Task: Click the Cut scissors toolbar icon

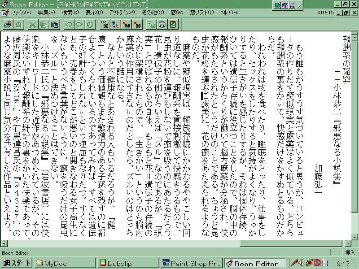Action: 33,24
